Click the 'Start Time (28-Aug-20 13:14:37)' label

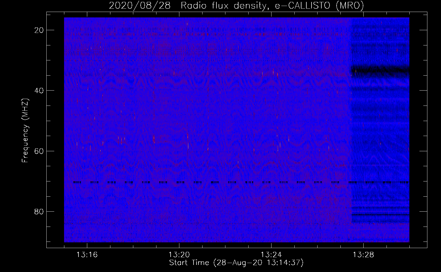[x=236, y=263]
